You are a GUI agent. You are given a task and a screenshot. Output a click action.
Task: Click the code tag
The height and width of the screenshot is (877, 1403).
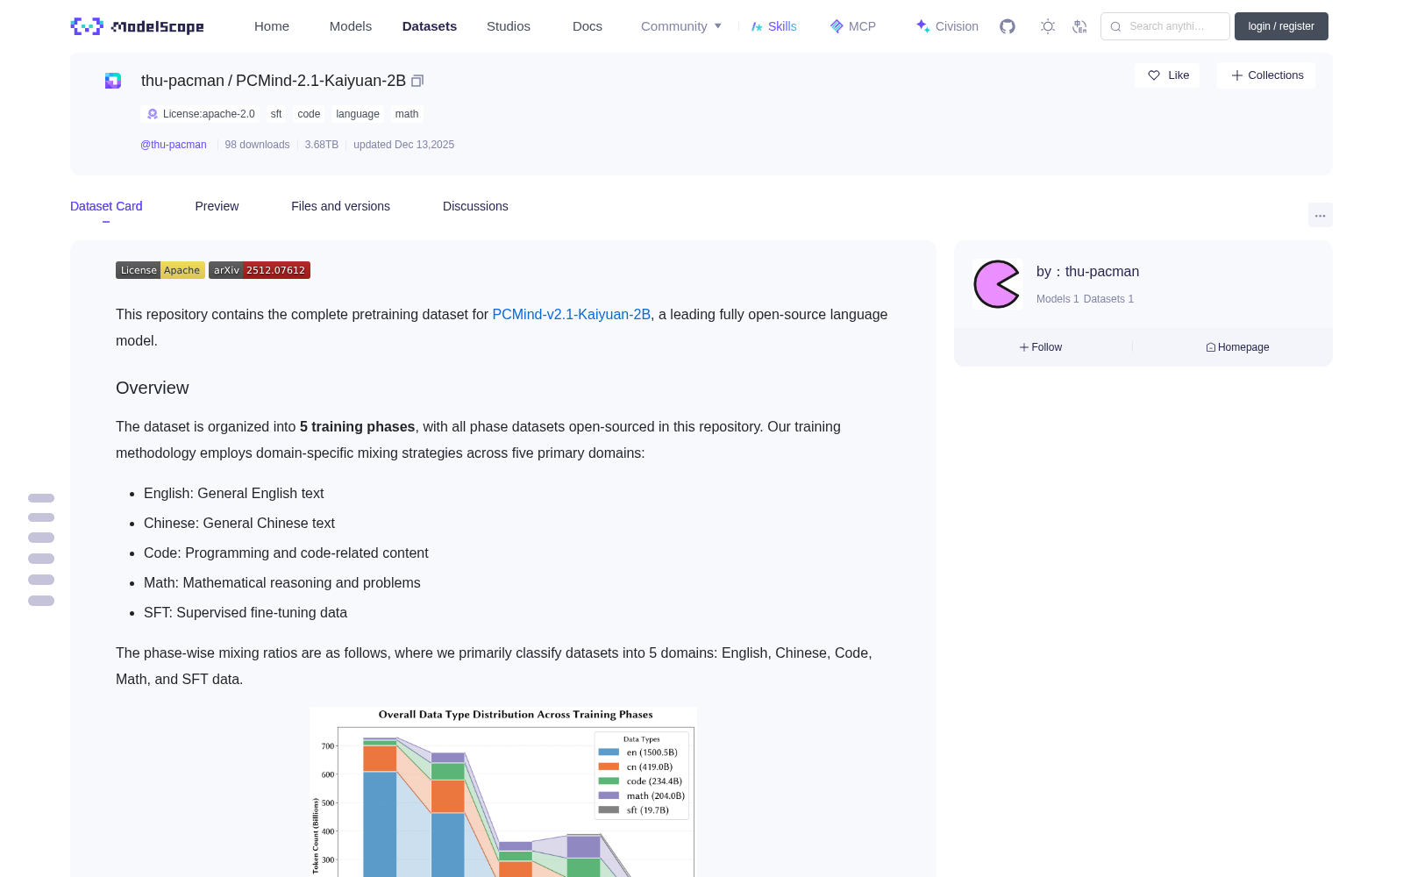pos(309,114)
